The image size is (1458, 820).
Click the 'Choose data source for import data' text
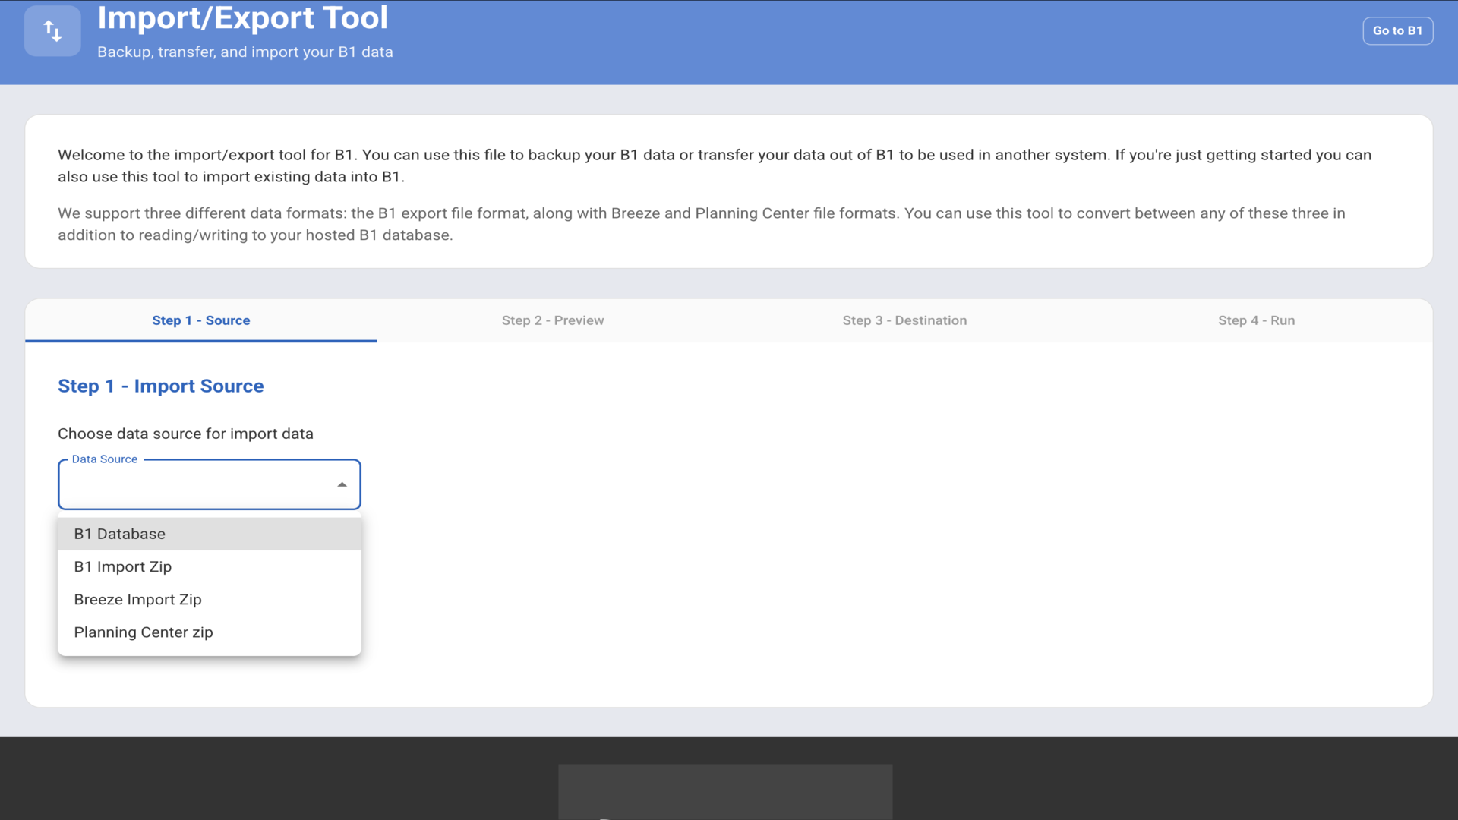click(x=185, y=434)
